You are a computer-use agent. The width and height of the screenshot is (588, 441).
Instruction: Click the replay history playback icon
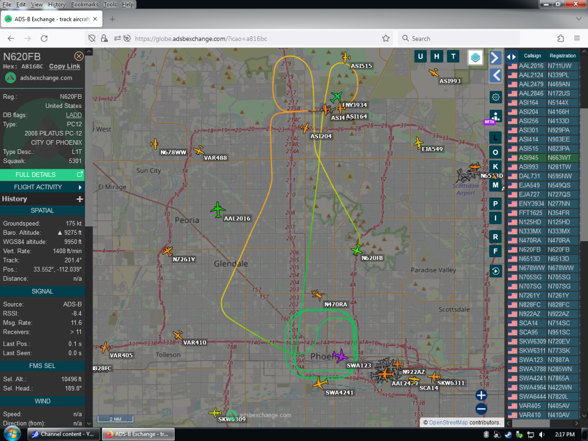point(496,271)
